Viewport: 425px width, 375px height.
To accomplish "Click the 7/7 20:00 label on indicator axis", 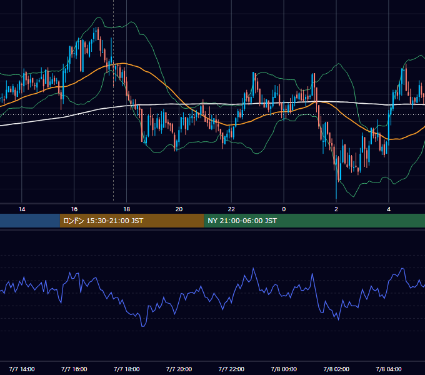I will (179, 369).
